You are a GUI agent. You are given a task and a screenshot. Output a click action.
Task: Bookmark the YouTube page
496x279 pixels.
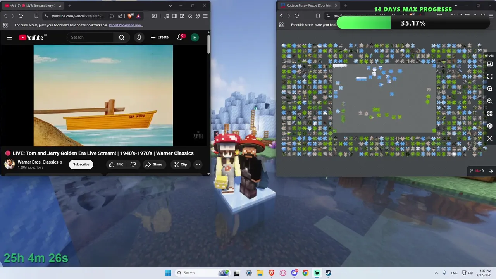click(x=36, y=16)
